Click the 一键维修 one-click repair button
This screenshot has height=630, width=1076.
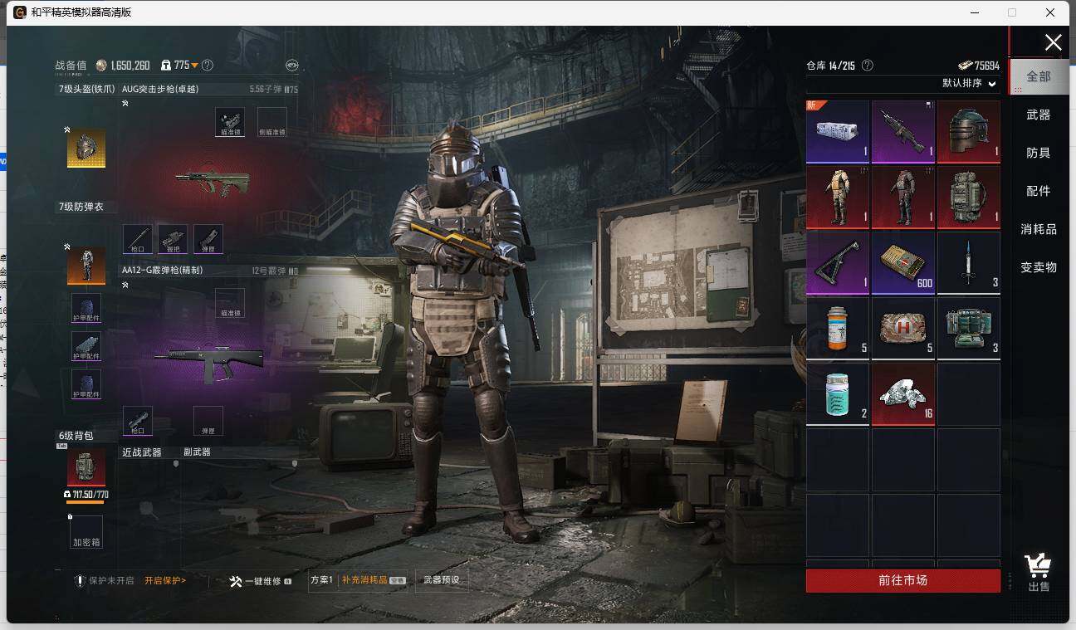pyautogui.click(x=260, y=581)
